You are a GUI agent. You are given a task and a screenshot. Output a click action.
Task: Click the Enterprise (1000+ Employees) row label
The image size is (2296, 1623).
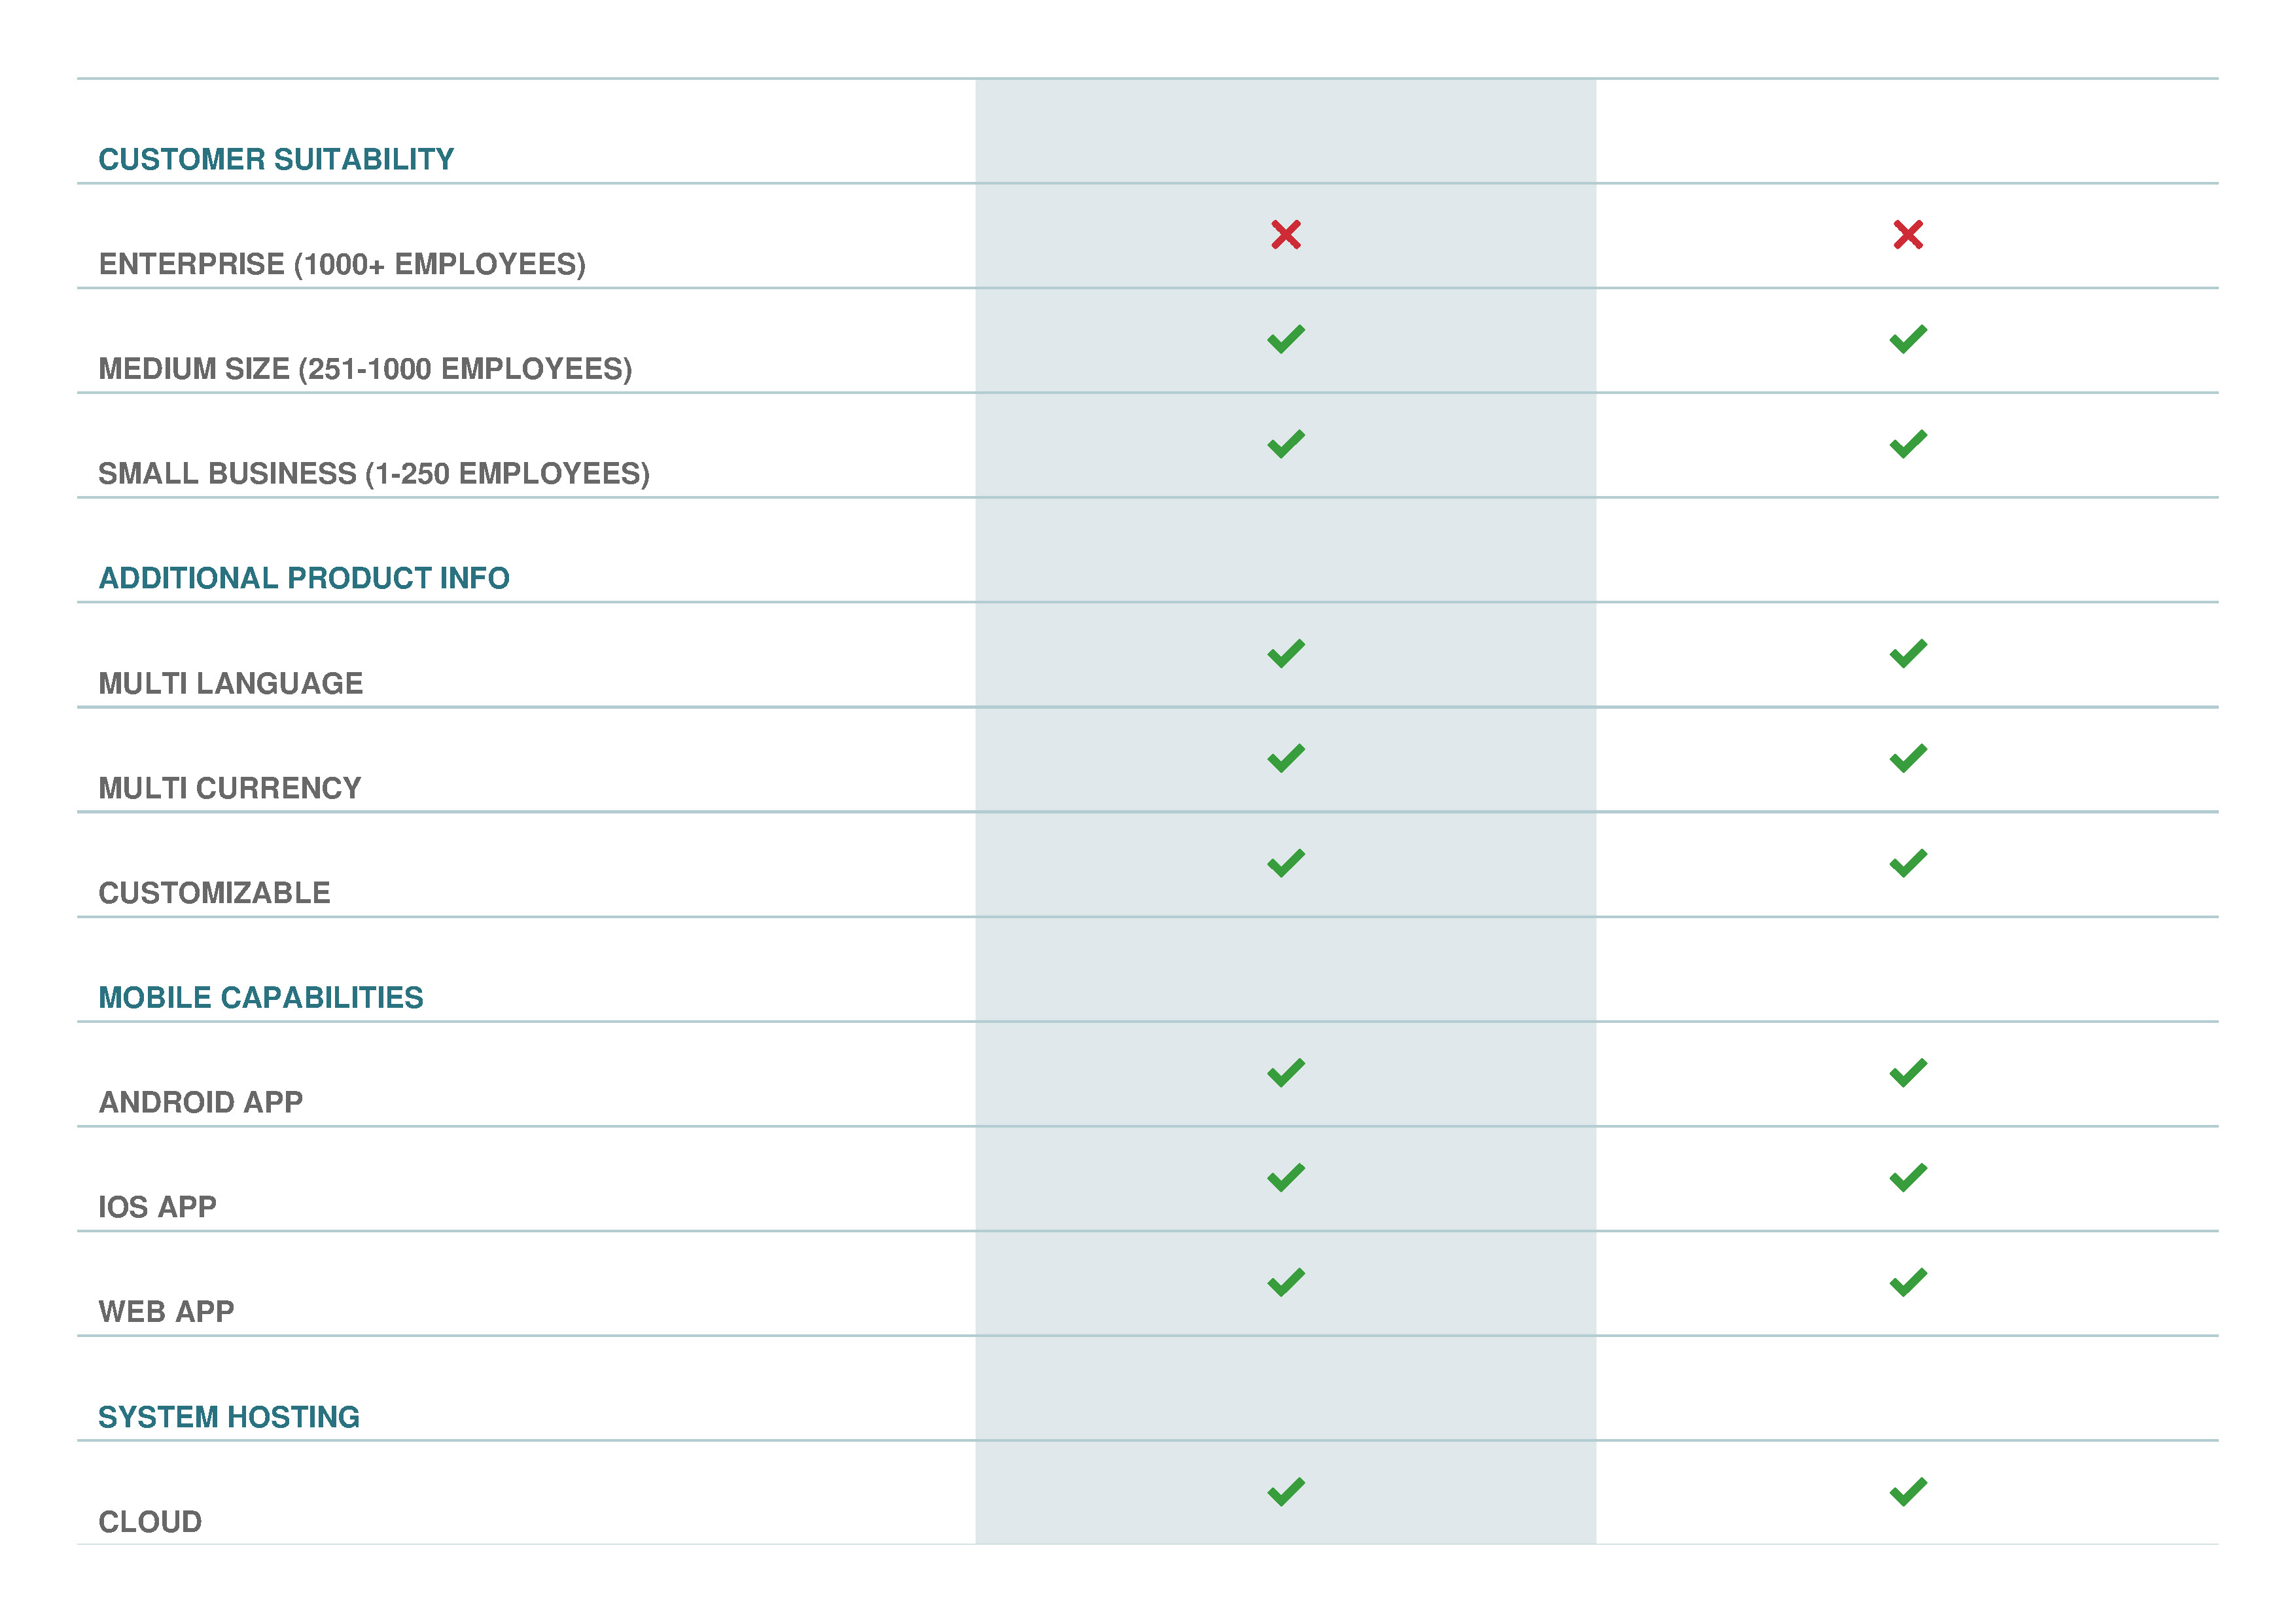click(342, 264)
